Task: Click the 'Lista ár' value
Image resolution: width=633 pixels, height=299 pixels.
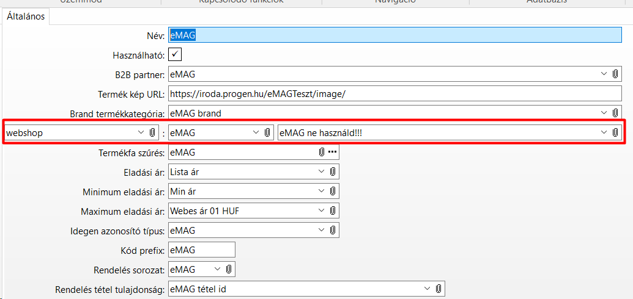Action: 185,172
